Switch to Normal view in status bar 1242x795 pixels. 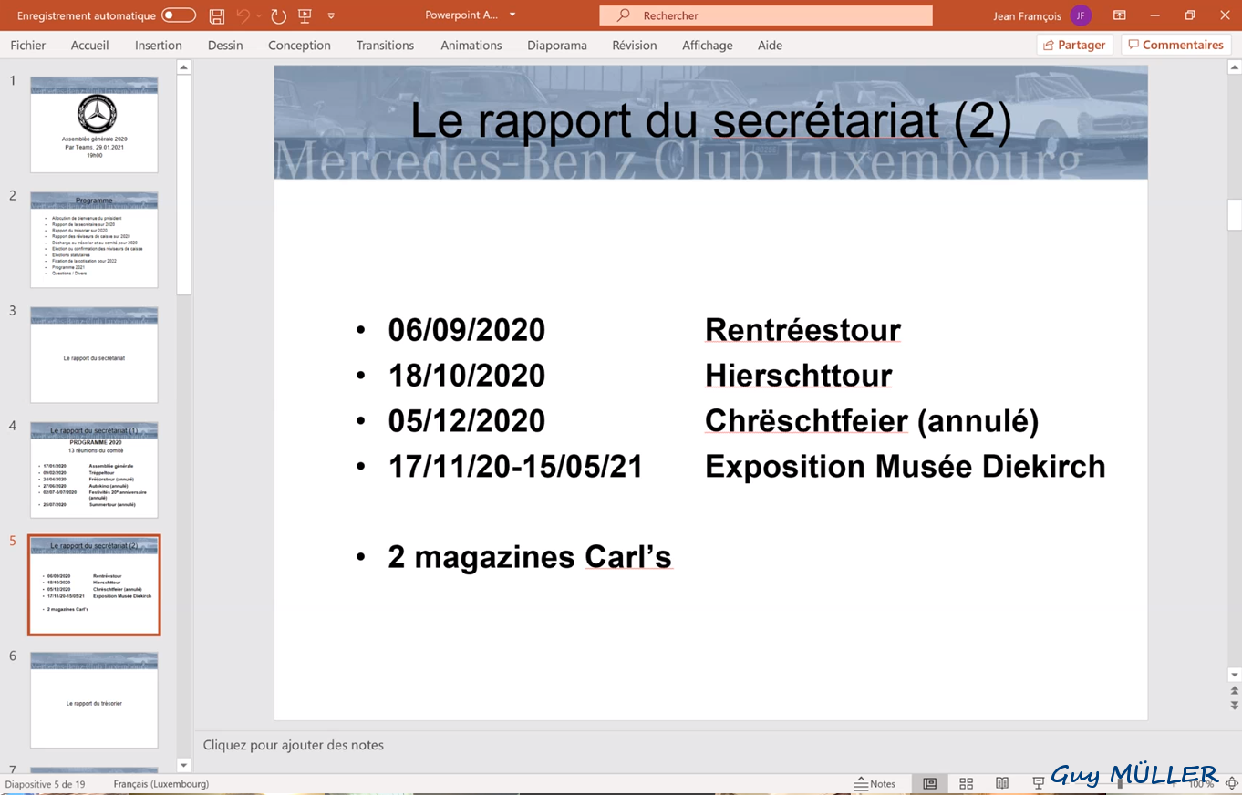[x=929, y=783]
